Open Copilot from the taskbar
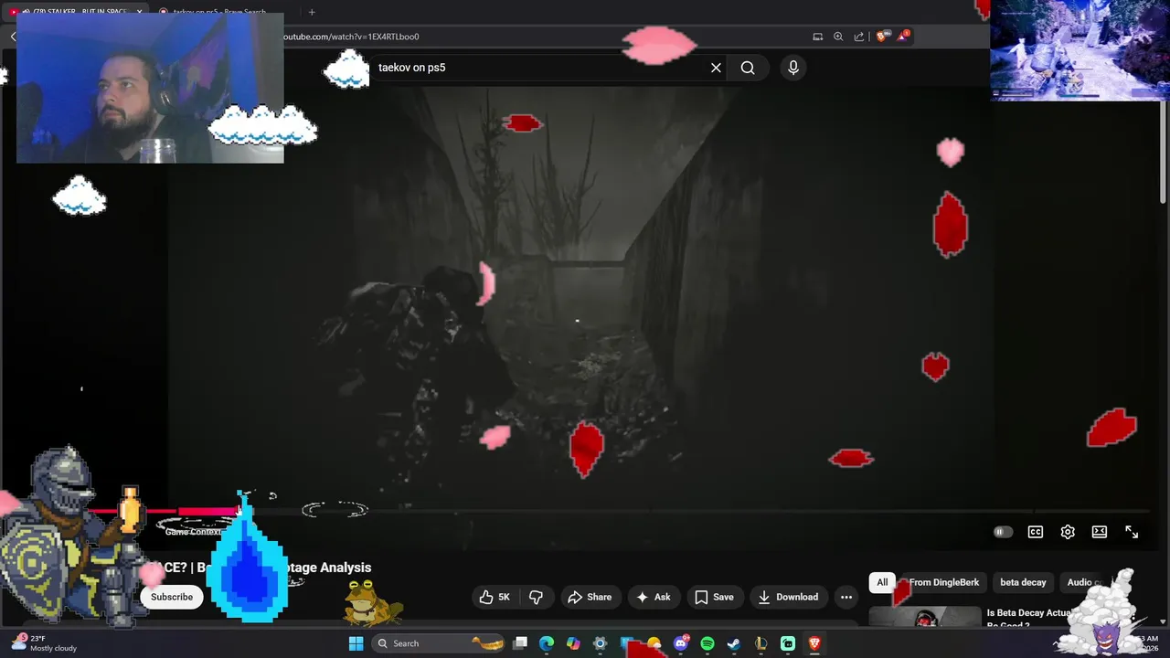The width and height of the screenshot is (1170, 658). pyautogui.click(x=573, y=643)
